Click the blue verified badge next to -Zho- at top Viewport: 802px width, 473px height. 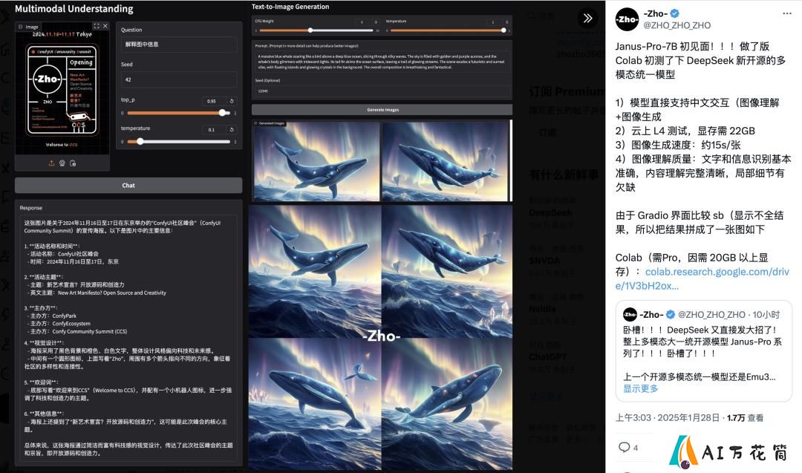[x=675, y=14]
